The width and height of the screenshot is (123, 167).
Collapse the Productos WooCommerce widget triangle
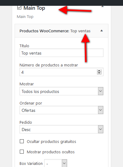coord(102,31)
